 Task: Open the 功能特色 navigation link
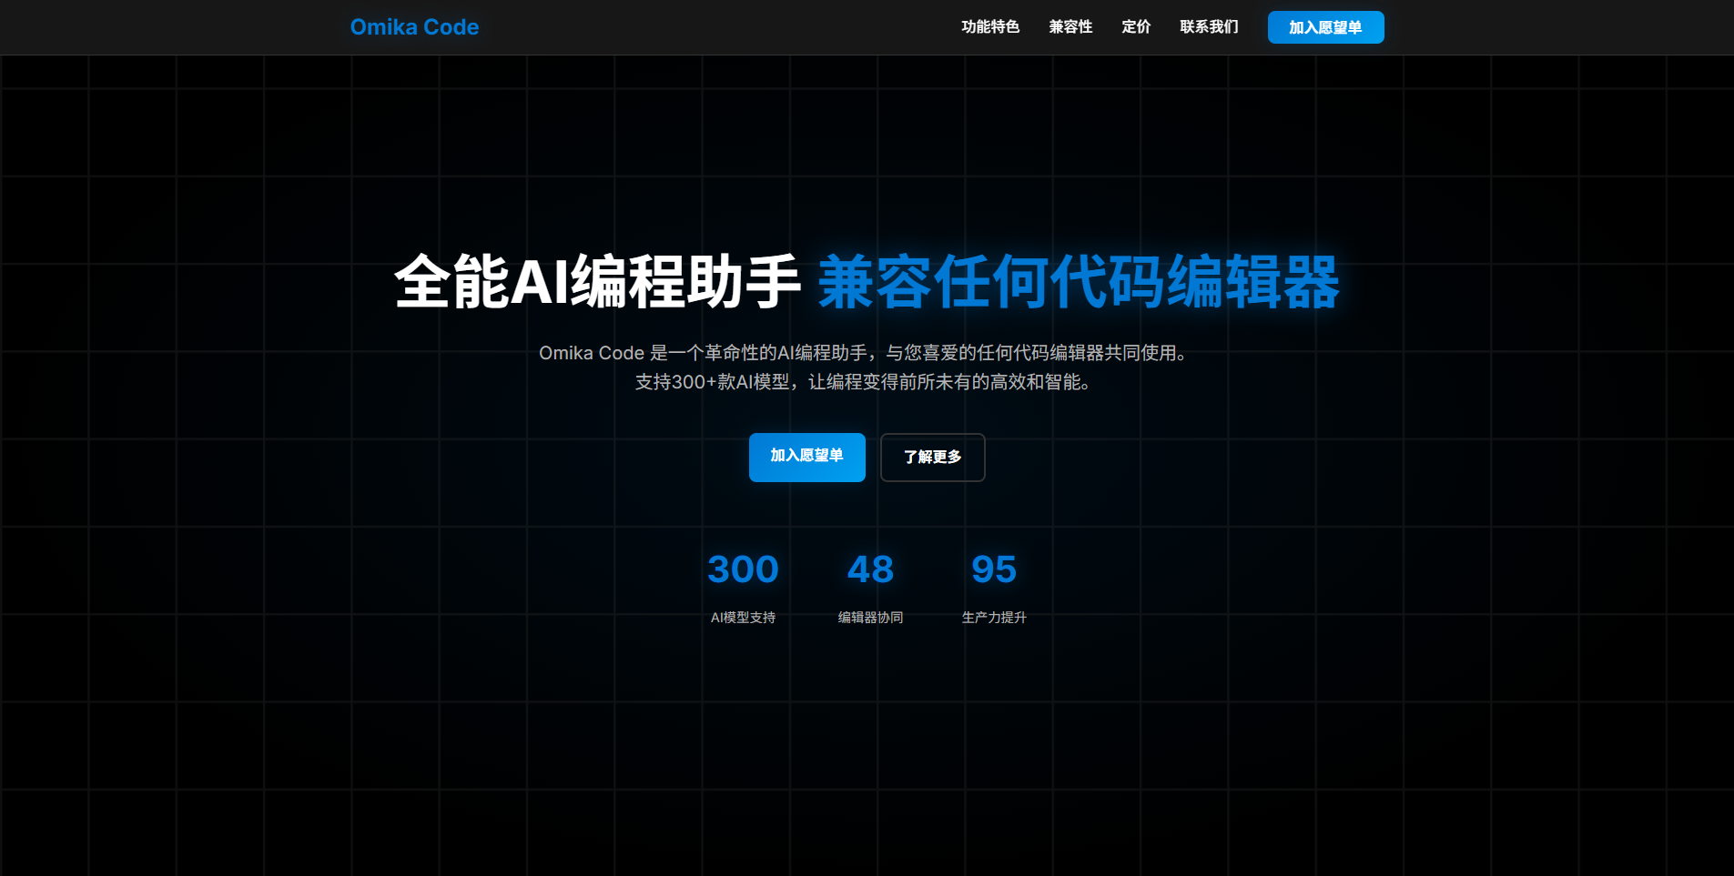point(989,27)
